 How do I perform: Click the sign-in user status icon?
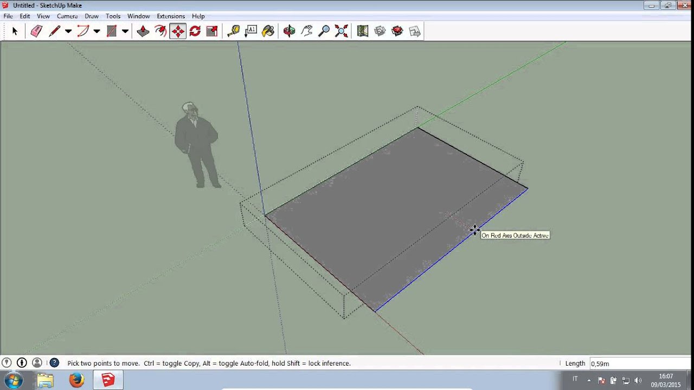pos(37,363)
